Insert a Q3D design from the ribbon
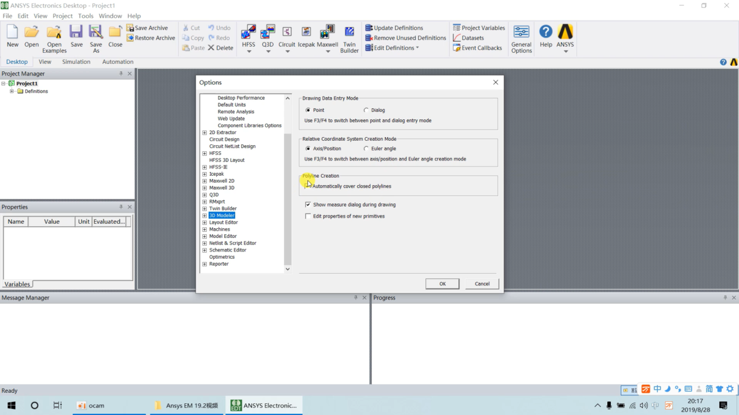The height and width of the screenshot is (415, 739). pyautogui.click(x=268, y=36)
